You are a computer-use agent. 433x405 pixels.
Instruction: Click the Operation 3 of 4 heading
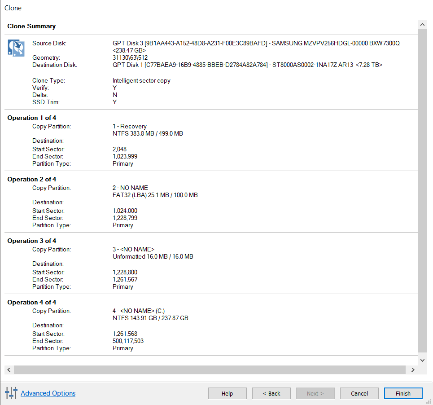(x=32, y=241)
